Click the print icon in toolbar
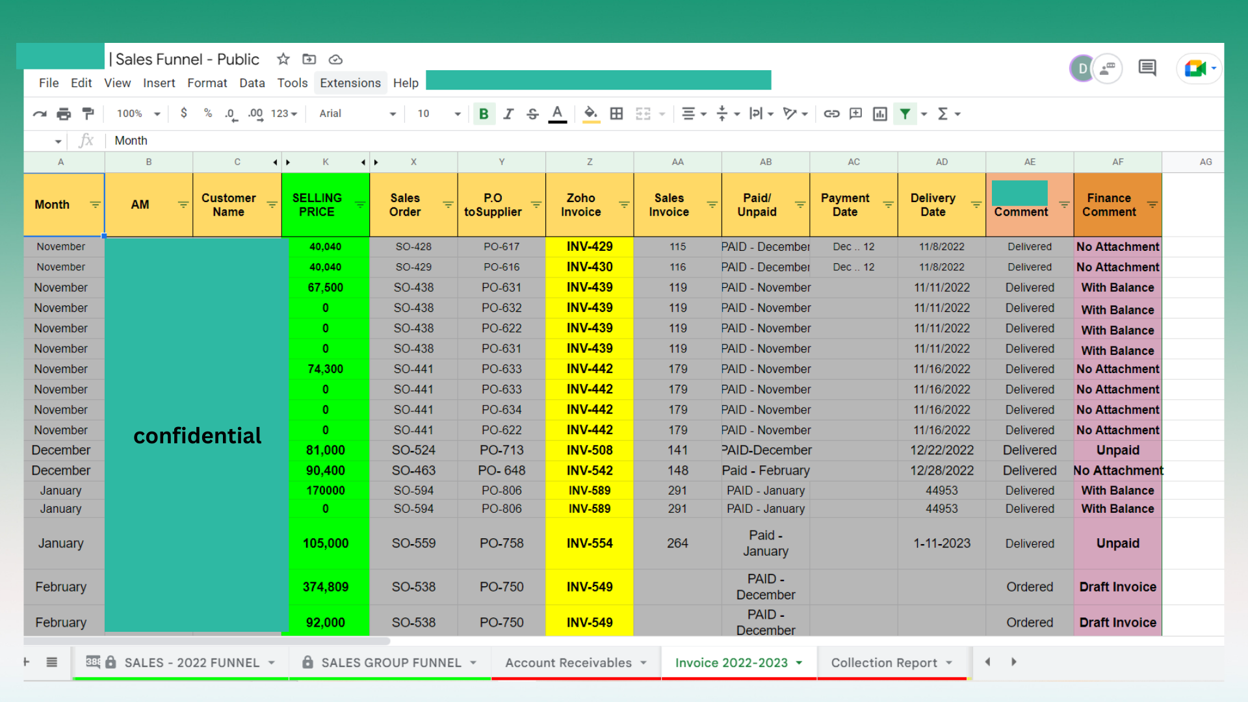The image size is (1248, 702). click(63, 114)
